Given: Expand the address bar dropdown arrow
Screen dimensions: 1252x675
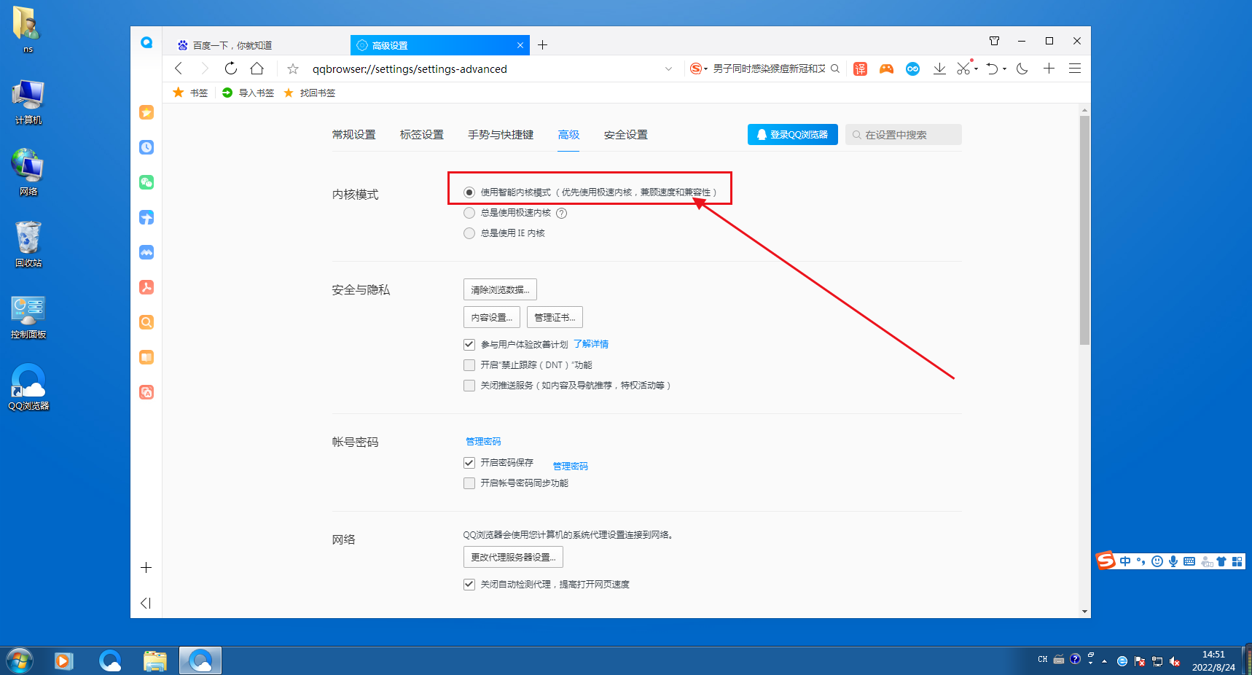Looking at the screenshot, I should pos(668,69).
